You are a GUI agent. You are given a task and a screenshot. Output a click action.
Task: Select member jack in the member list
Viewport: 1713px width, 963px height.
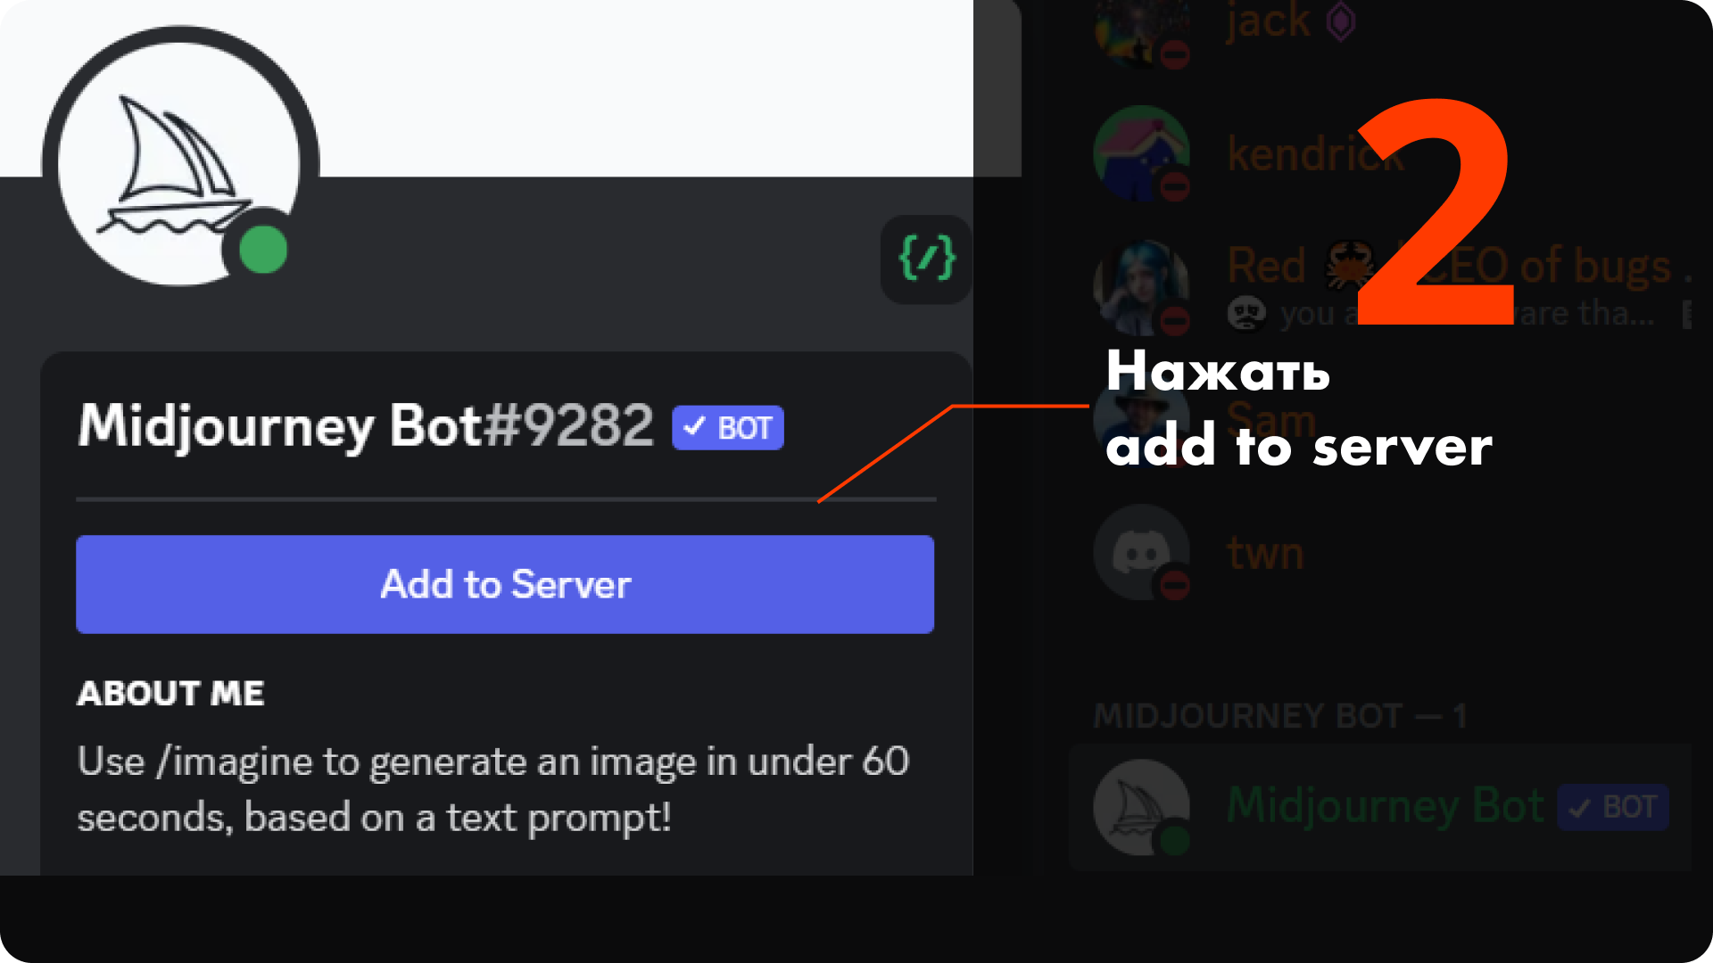pos(1268,21)
